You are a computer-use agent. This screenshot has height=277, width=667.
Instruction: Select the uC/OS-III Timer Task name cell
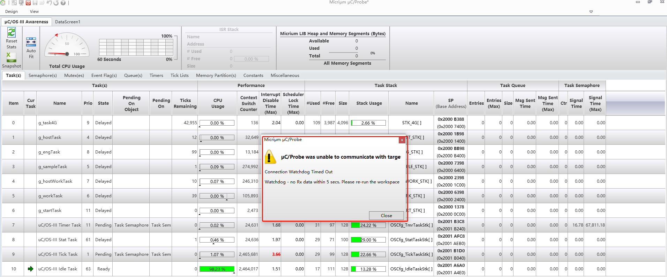coord(59,225)
